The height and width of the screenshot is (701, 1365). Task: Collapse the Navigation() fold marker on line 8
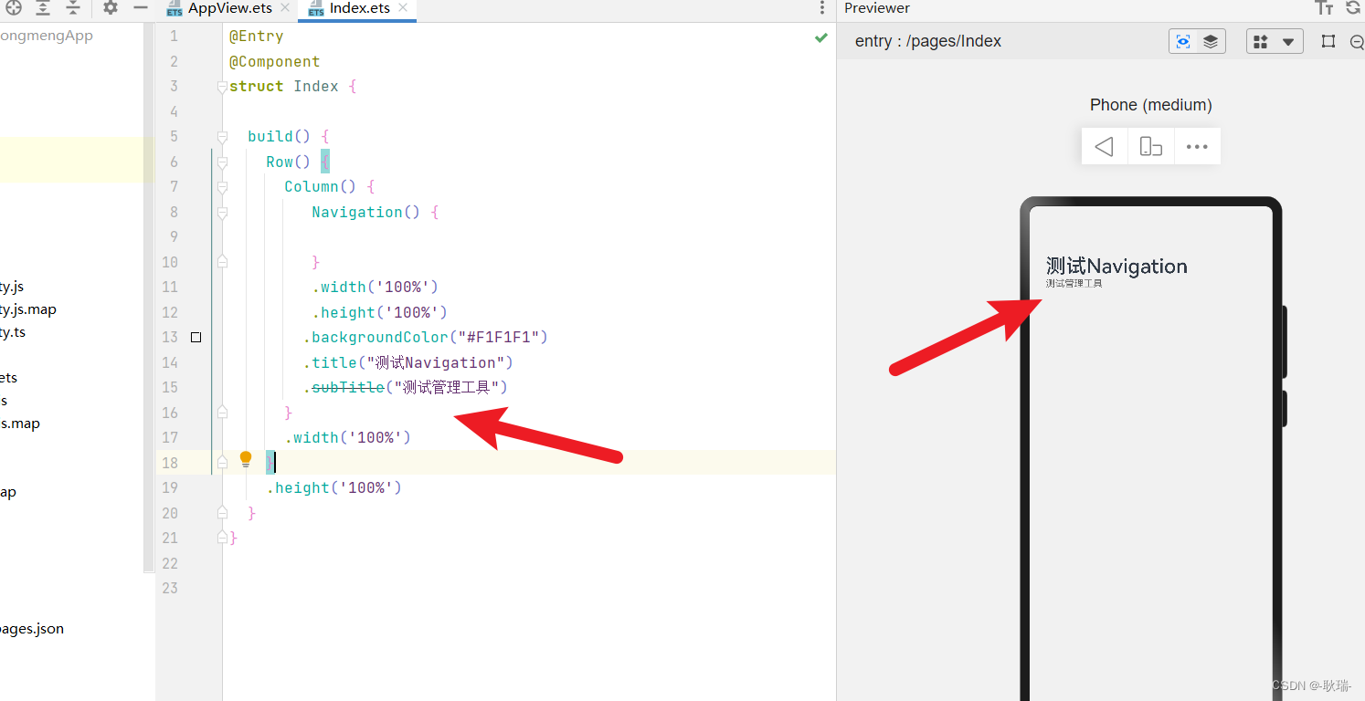point(222,213)
